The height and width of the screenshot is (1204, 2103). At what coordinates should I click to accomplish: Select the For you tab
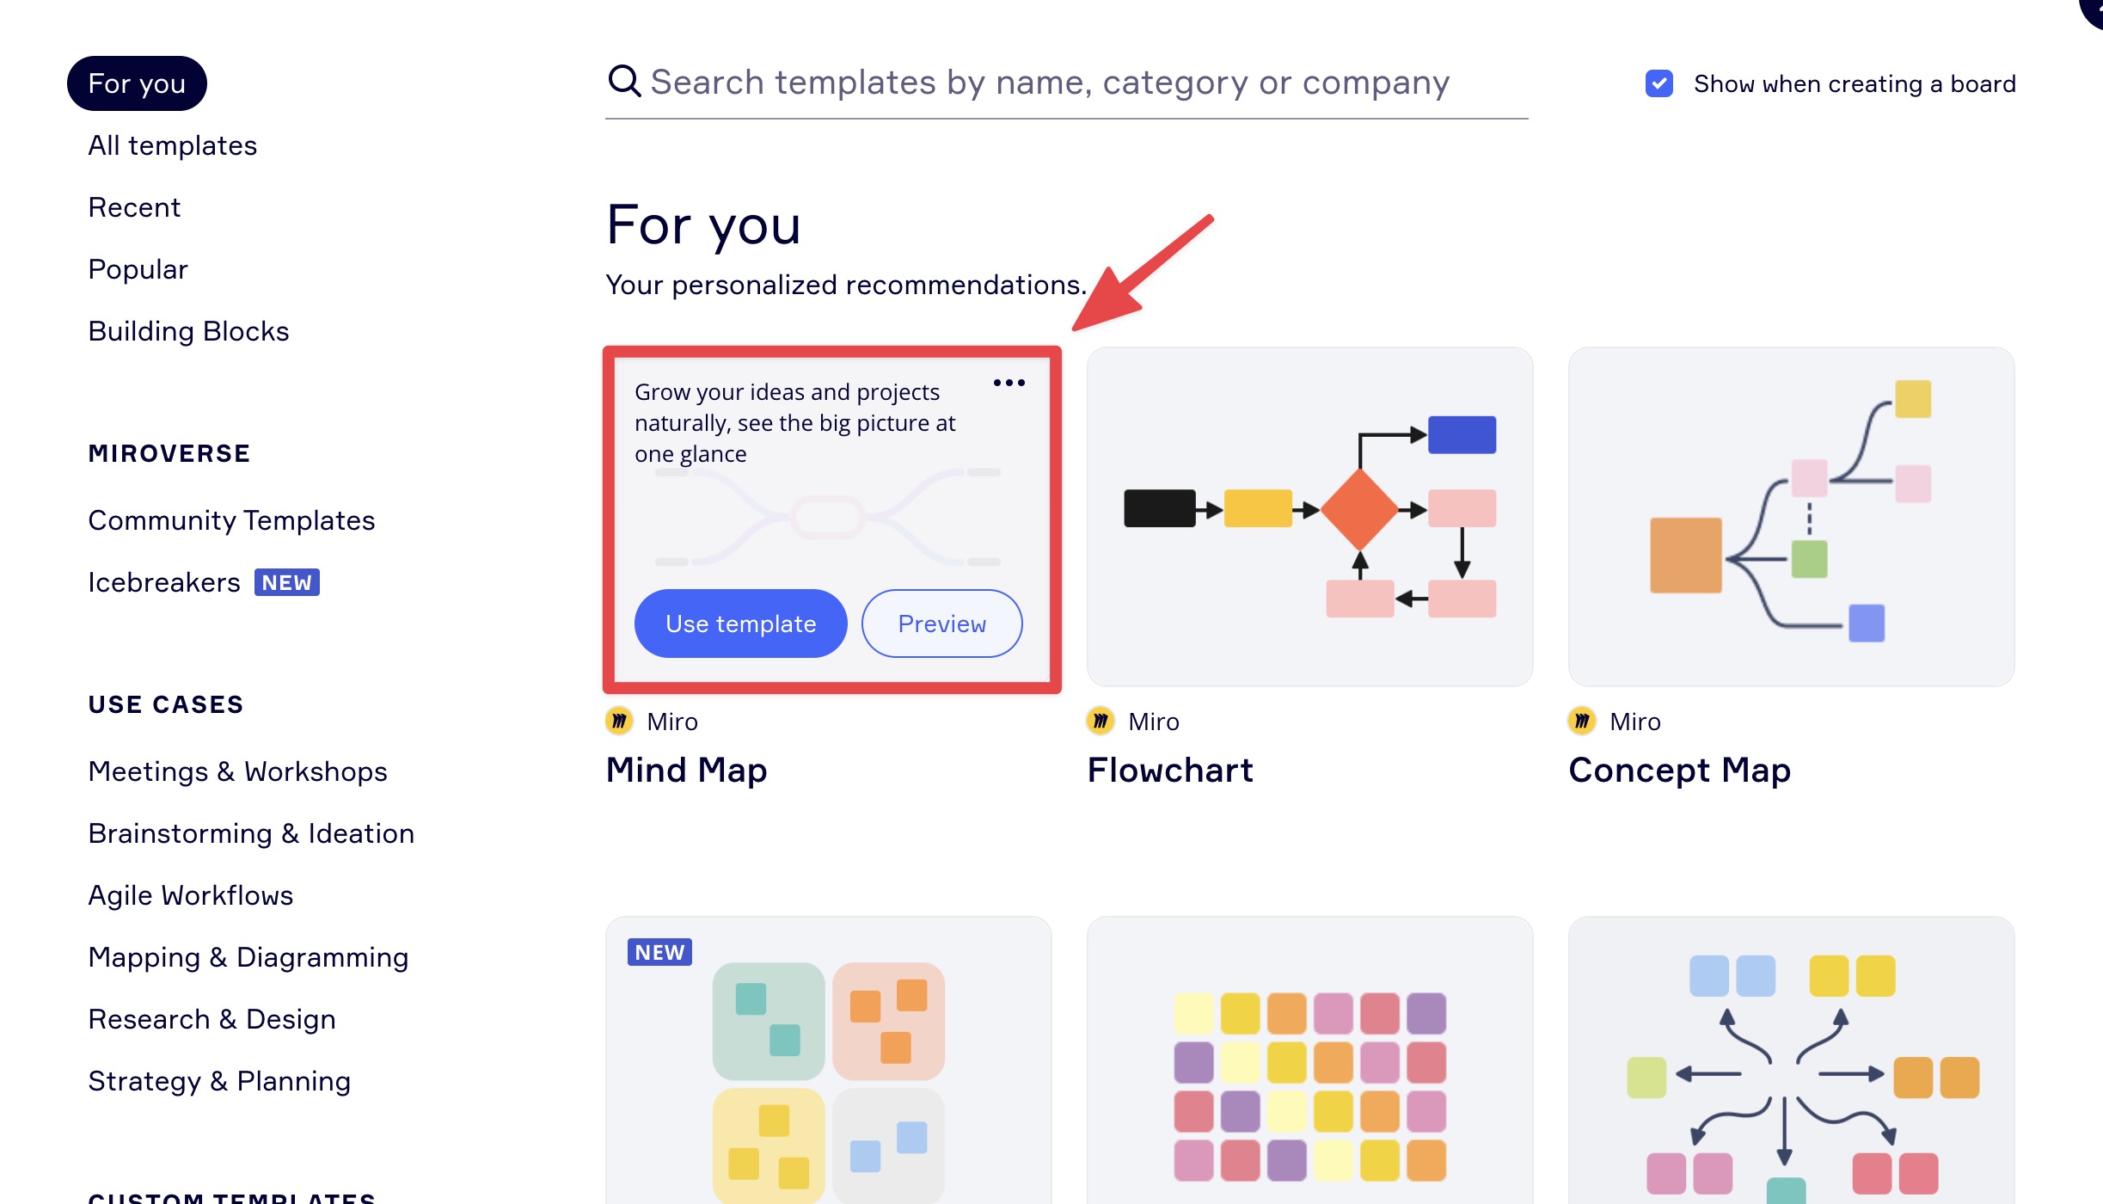click(x=137, y=83)
